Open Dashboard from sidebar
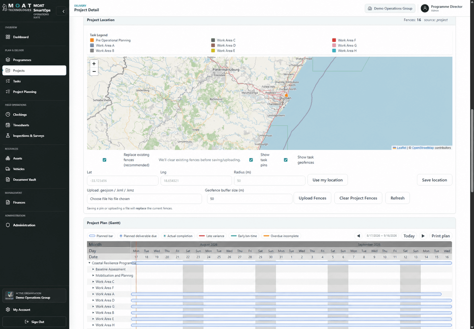474x329 pixels. 34,37
